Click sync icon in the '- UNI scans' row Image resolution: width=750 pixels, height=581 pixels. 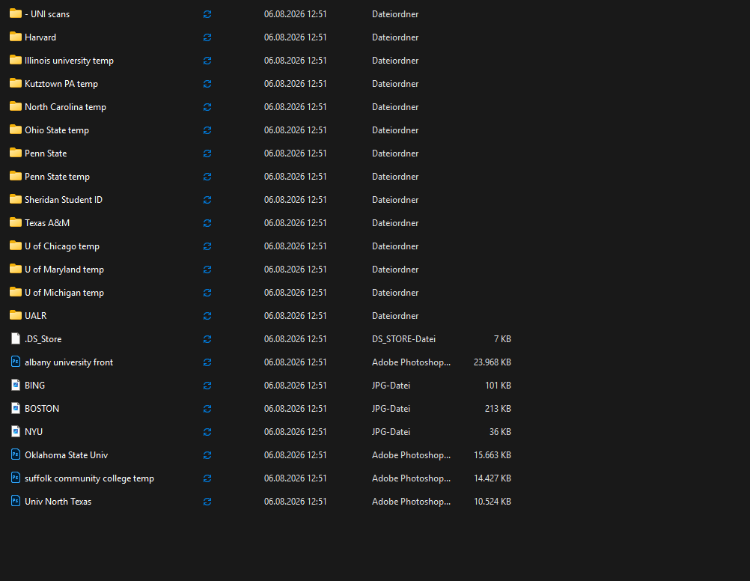pyautogui.click(x=207, y=14)
